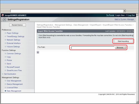Click the Start Importing button
The image size is (139, 104).
coord(123,41)
